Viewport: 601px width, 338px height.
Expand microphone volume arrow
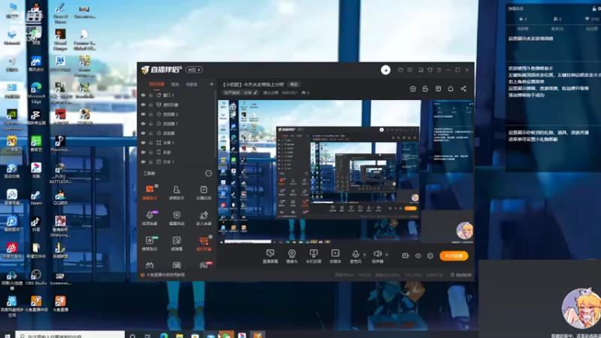(x=364, y=255)
